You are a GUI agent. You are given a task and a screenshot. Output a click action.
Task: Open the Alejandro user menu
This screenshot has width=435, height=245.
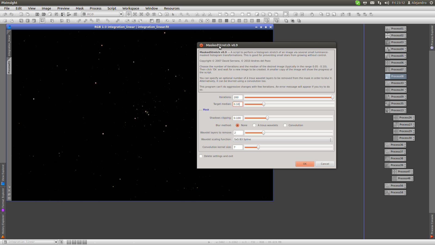click(x=417, y=3)
